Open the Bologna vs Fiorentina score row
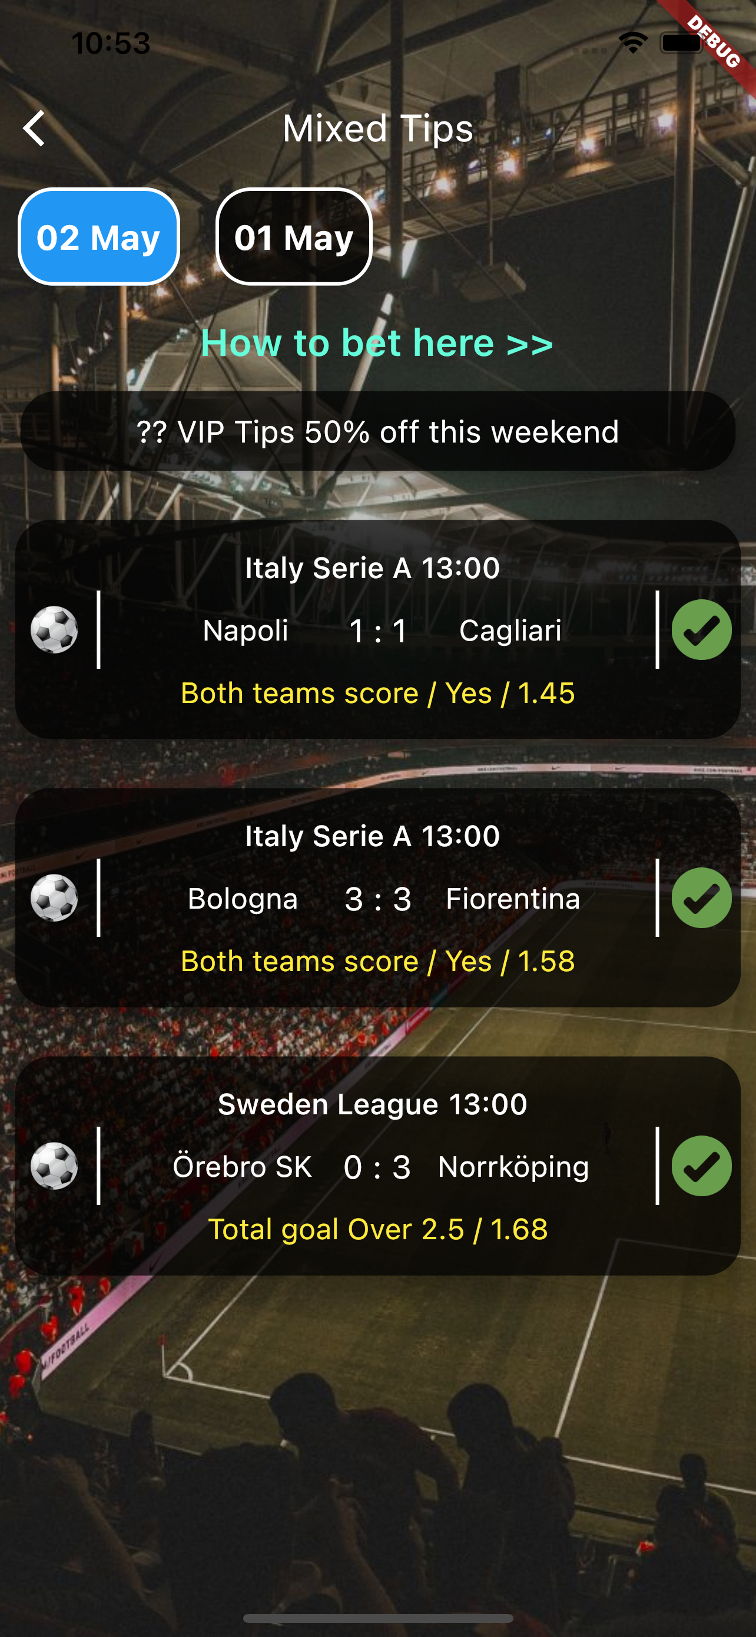Image resolution: width=756 pixels, height=1637 pixels. click(x=377, y=899)
